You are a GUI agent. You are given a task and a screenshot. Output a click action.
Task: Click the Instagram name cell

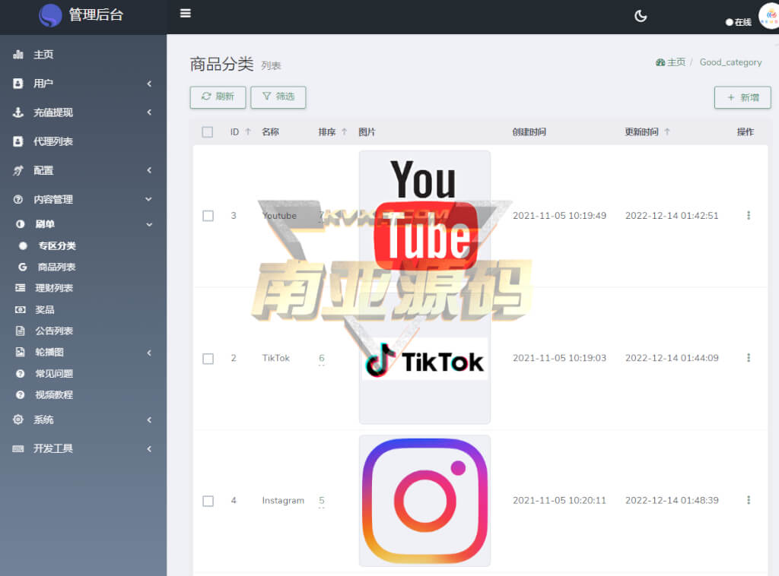(283, 501)
